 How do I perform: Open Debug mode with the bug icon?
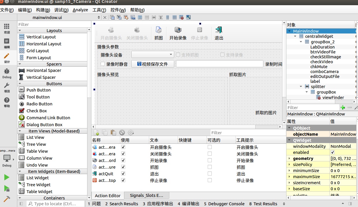[7, 73]
